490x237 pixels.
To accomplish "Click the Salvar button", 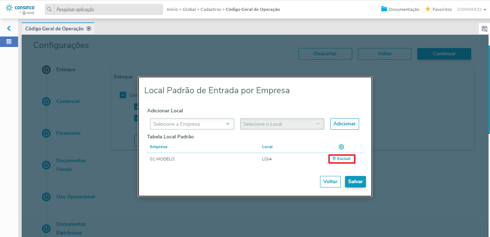I will tap(355, 182).
